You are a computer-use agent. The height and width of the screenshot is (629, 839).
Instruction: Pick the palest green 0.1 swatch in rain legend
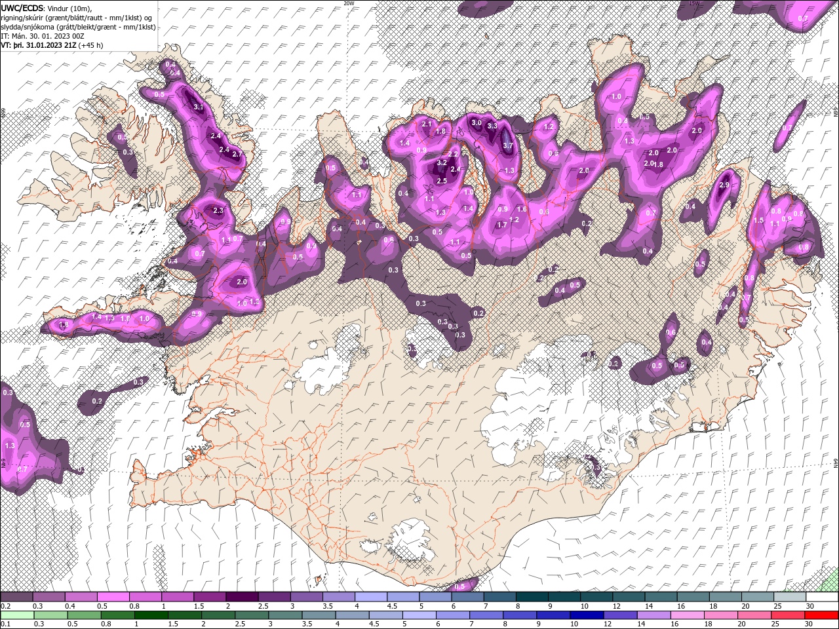pyautogui.click(x=17, y=615)
